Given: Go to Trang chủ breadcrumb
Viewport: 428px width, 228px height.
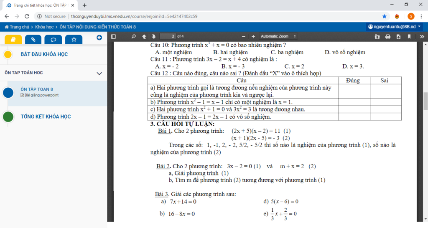Looking at the screenshot, I should point(17,27).
